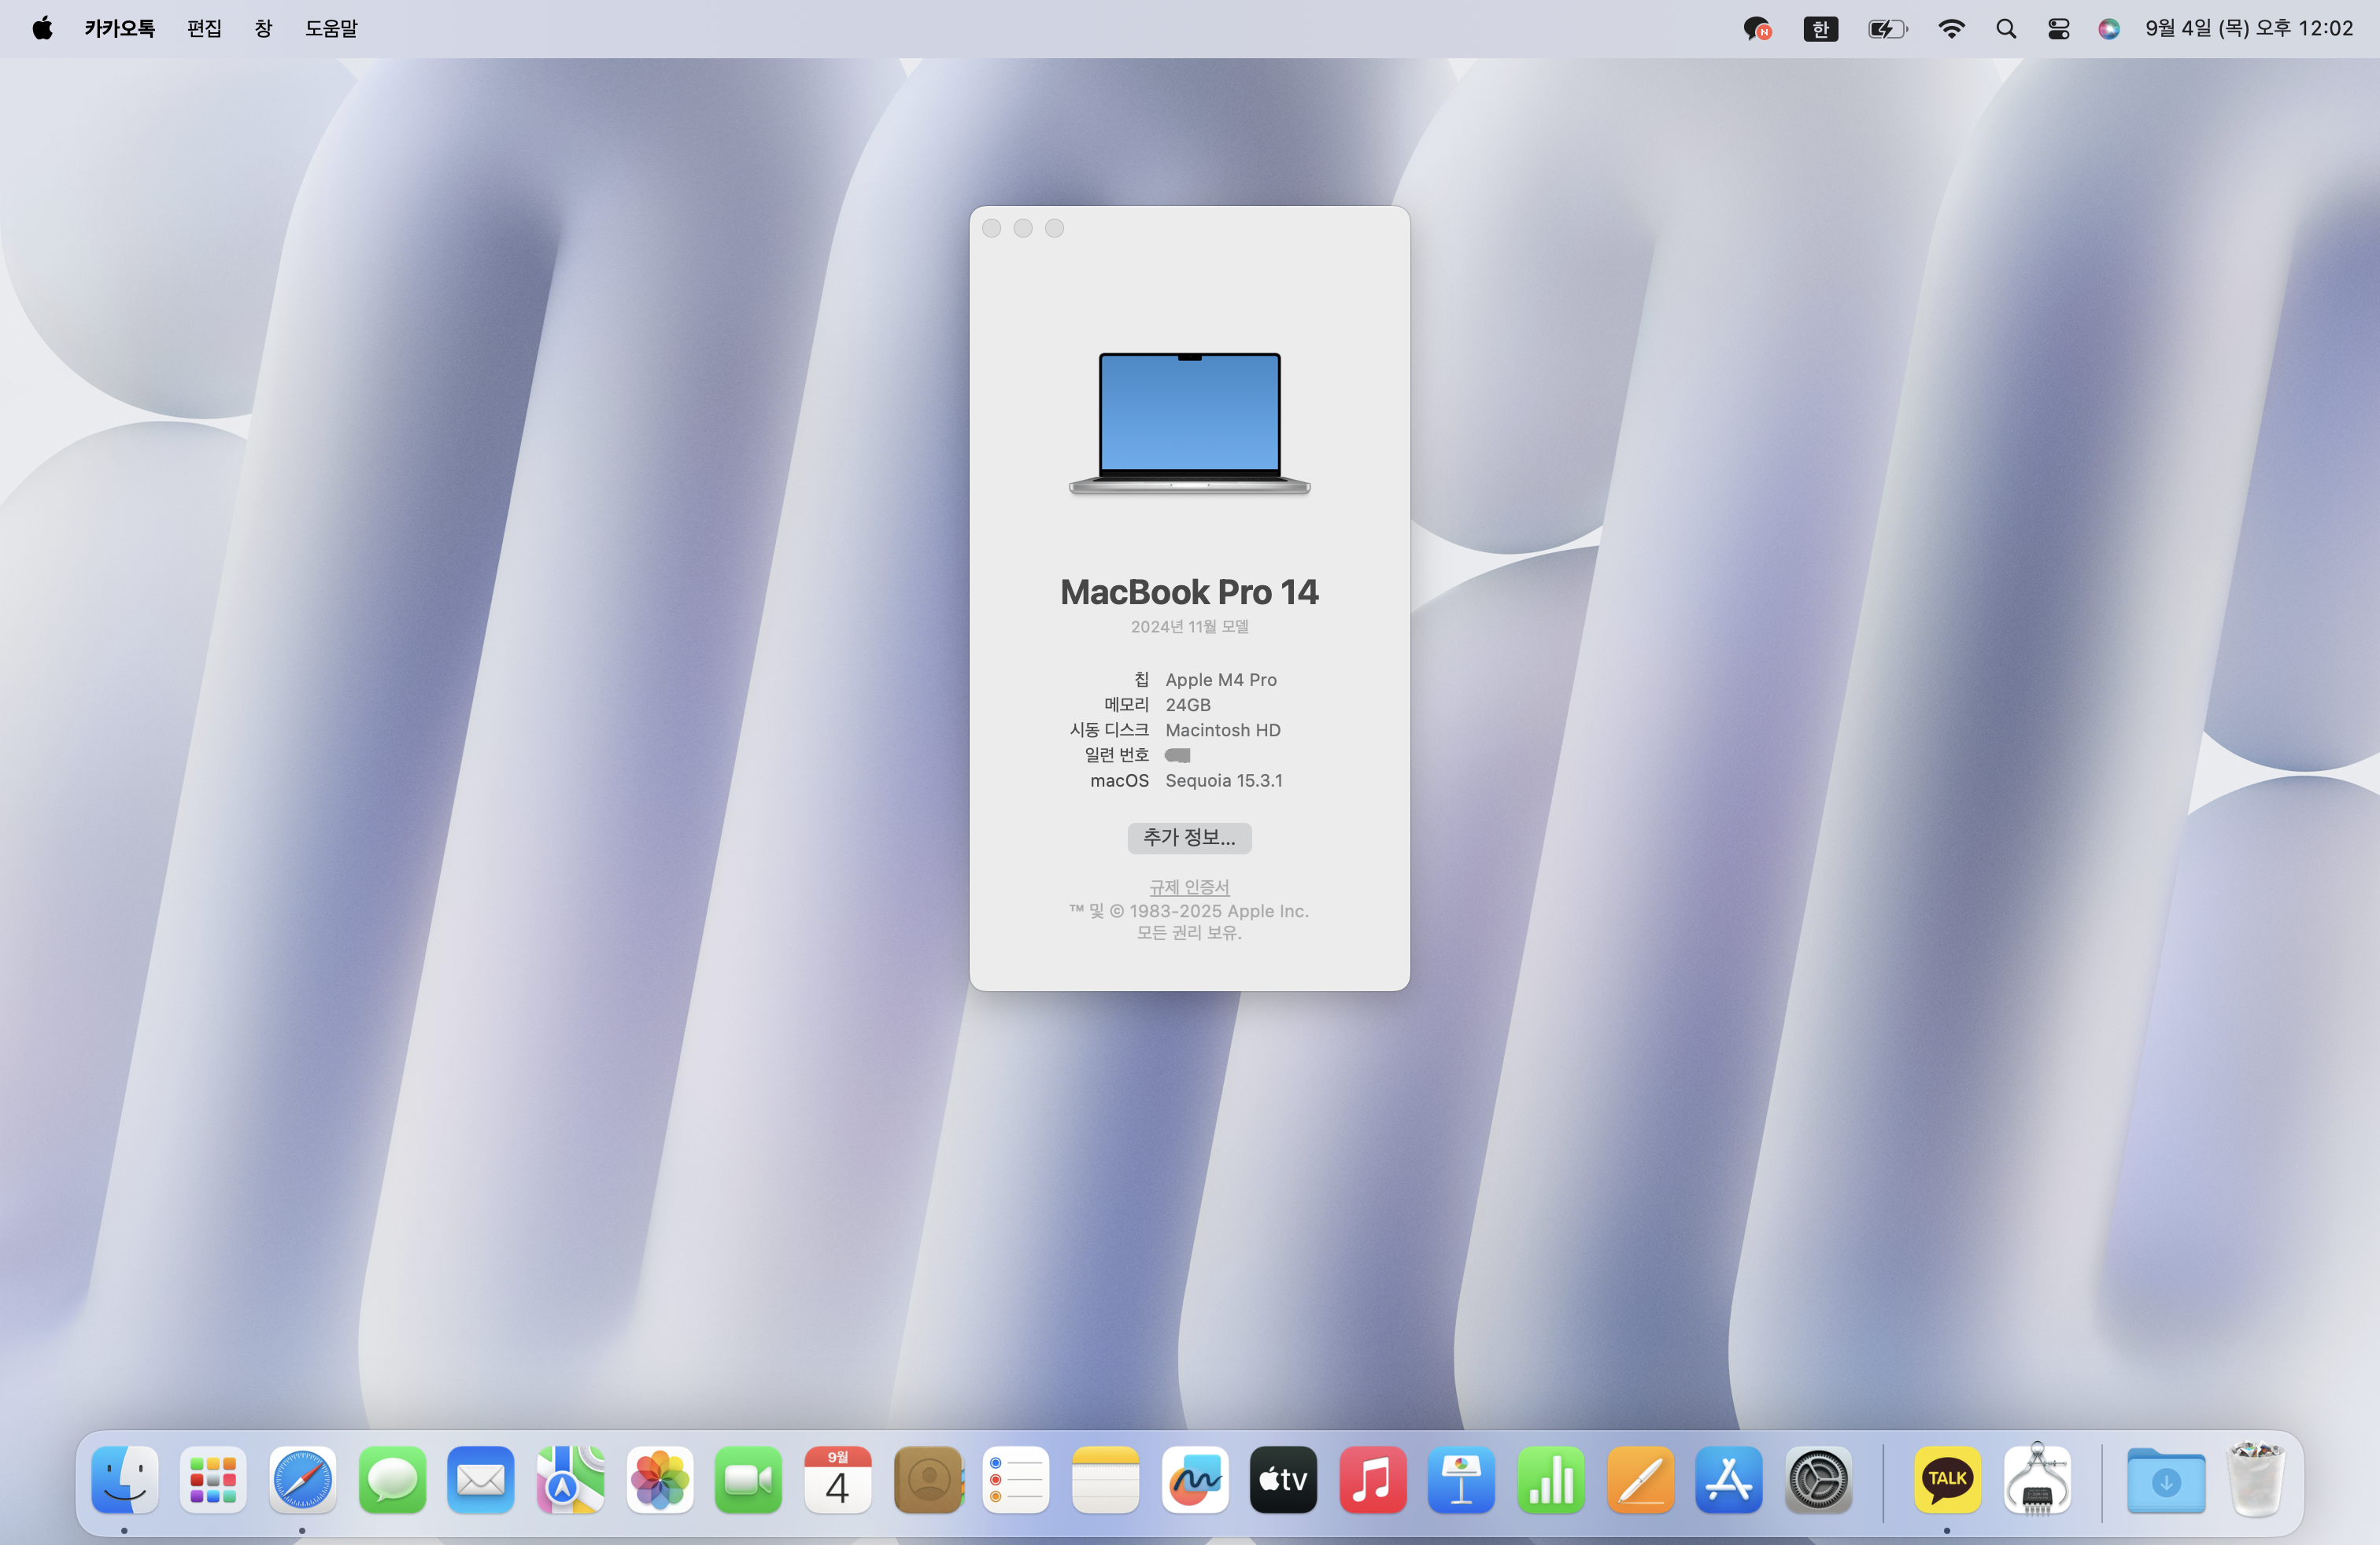Open the Apple menu
The image size is (2380, 1545).
tap(42, 29)
